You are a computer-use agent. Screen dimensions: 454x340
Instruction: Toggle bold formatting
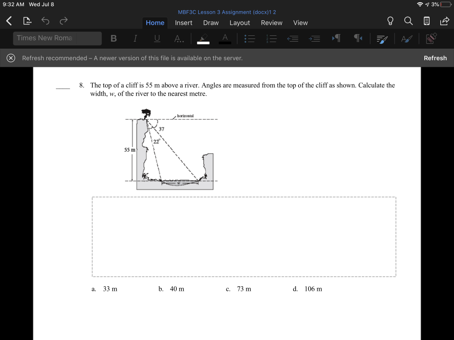pos(113,39)
